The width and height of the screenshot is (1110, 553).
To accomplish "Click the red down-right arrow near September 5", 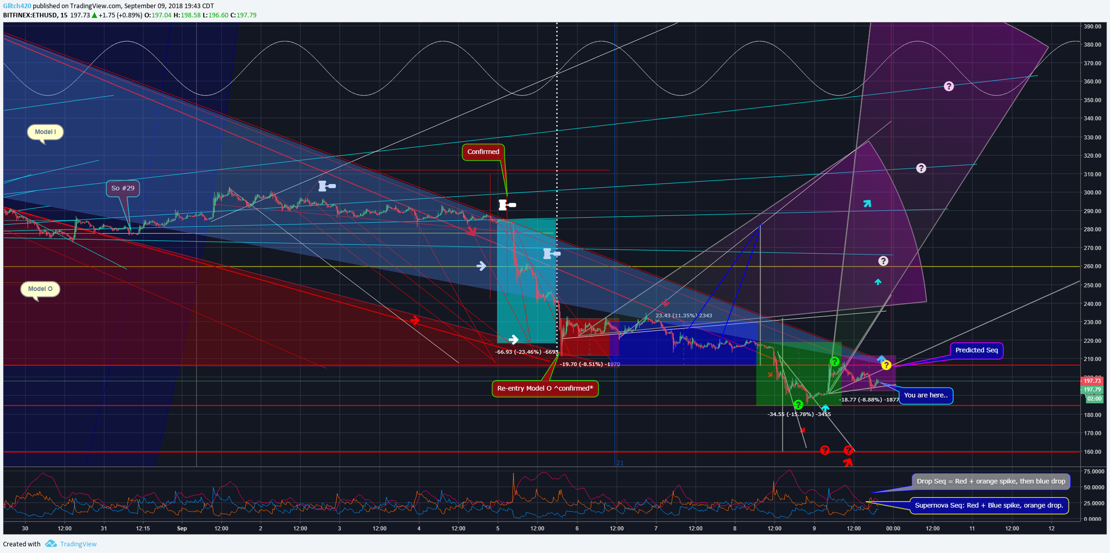I will 472,232.
